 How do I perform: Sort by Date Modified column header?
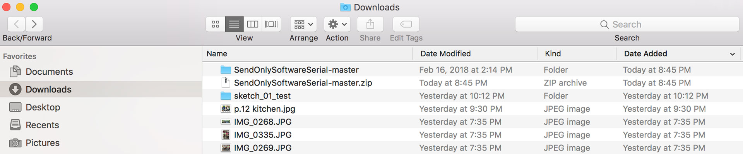(475, 54)
